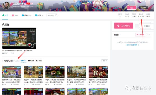The height and width of the screenshot is (95, 156).
Task: Click the 2012 play count icon under 代表作
Action: pos(3,53)
